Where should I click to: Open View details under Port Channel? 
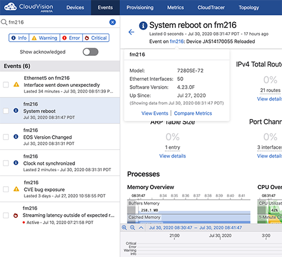[270, 156]
